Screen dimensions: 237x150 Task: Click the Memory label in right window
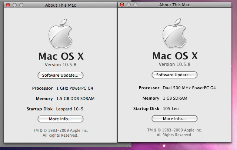151,98
